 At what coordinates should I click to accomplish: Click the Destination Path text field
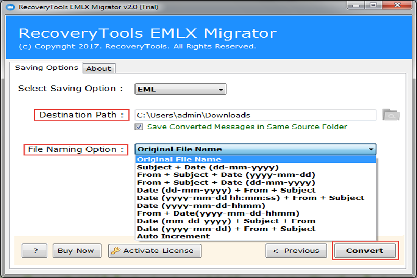point(255,115)
